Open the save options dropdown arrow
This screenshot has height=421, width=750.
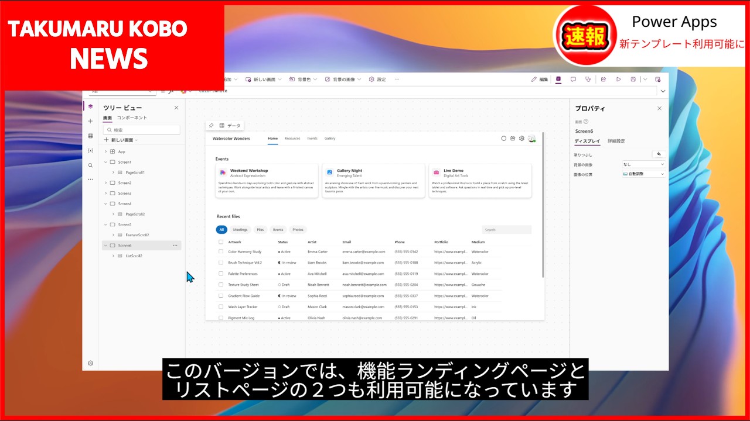[x=645, y=80]
